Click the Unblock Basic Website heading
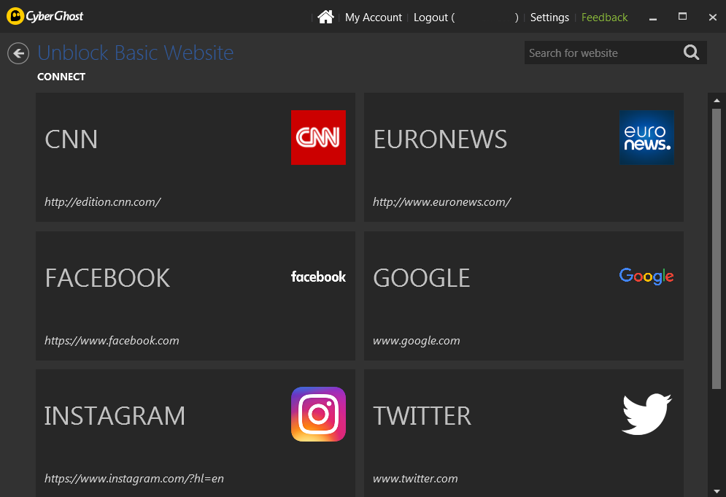 coord(135,53)
